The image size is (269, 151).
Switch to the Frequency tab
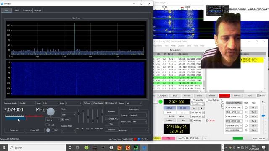[27, 10]
